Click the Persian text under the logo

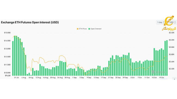169,29
